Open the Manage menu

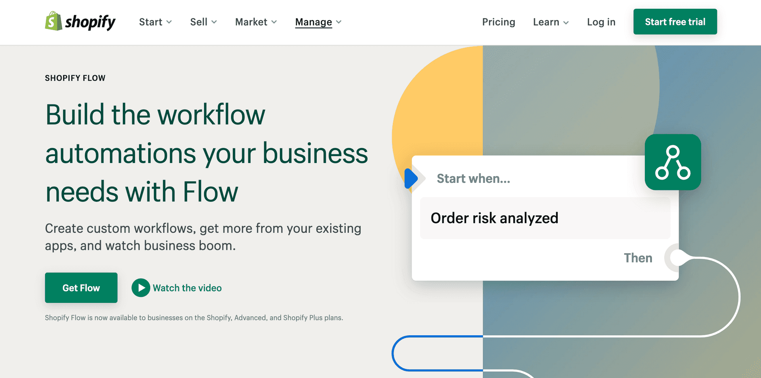click(314, 22)
